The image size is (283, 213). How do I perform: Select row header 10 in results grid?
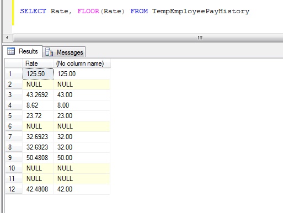pyautogui.click(x=14, y=168)
